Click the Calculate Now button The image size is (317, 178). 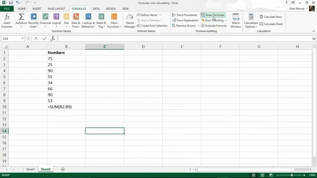271,17
